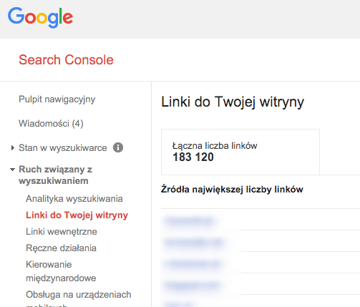Screen dimensions: 360x307
Task: Click the Google logo
Action: [x=40, y=17]
